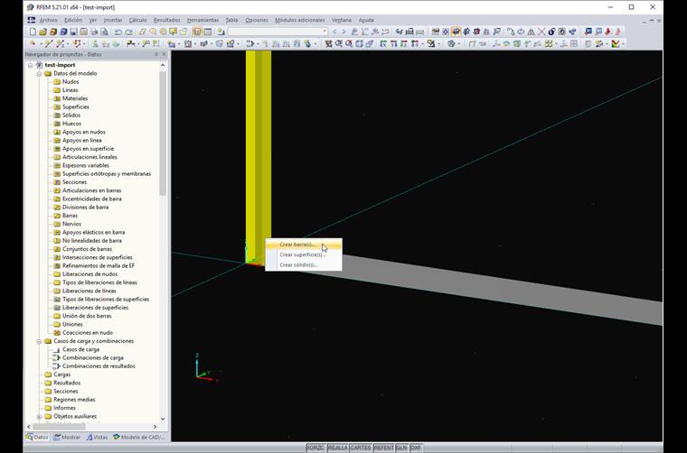Switch to the Vistas navigator tab

pyautogui.click(x=97, y=437)
